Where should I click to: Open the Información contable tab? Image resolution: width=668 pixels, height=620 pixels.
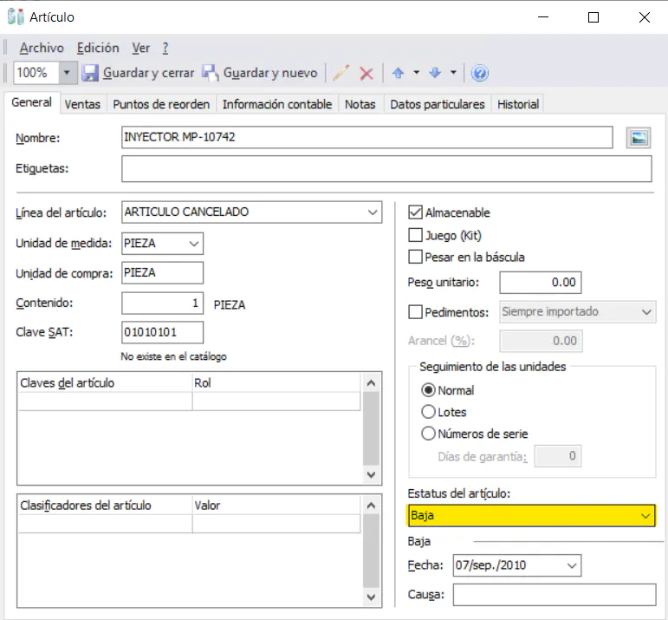(x=277, y=104)
